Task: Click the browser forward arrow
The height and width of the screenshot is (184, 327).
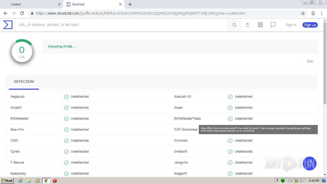Action: (x=14, y=13)
